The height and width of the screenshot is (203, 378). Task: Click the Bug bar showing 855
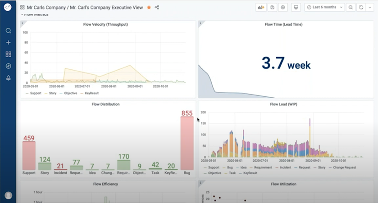(187, 143)
